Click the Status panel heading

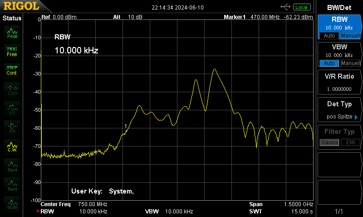coord(12,18)
